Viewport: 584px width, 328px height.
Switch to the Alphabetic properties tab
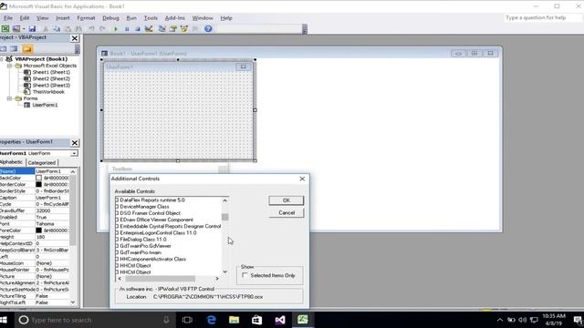click(12, 162)
